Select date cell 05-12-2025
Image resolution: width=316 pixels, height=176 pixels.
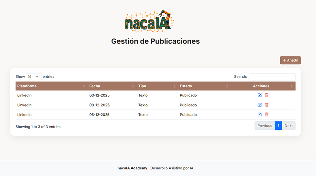point(99,115)
